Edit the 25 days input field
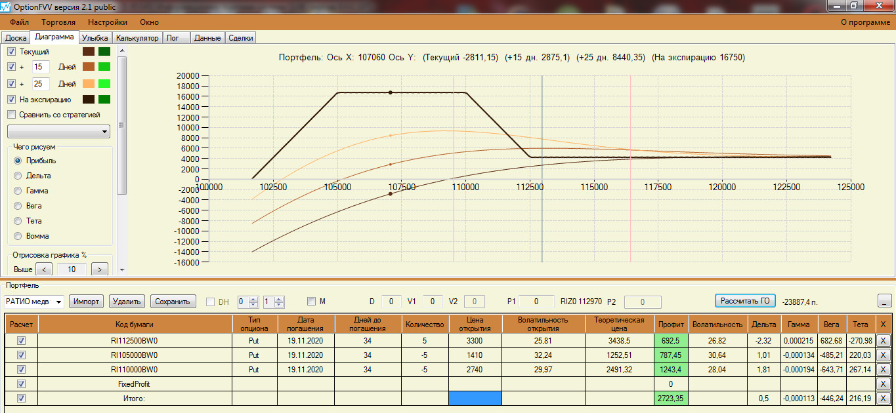896x413 pixels. coord(41,84)
